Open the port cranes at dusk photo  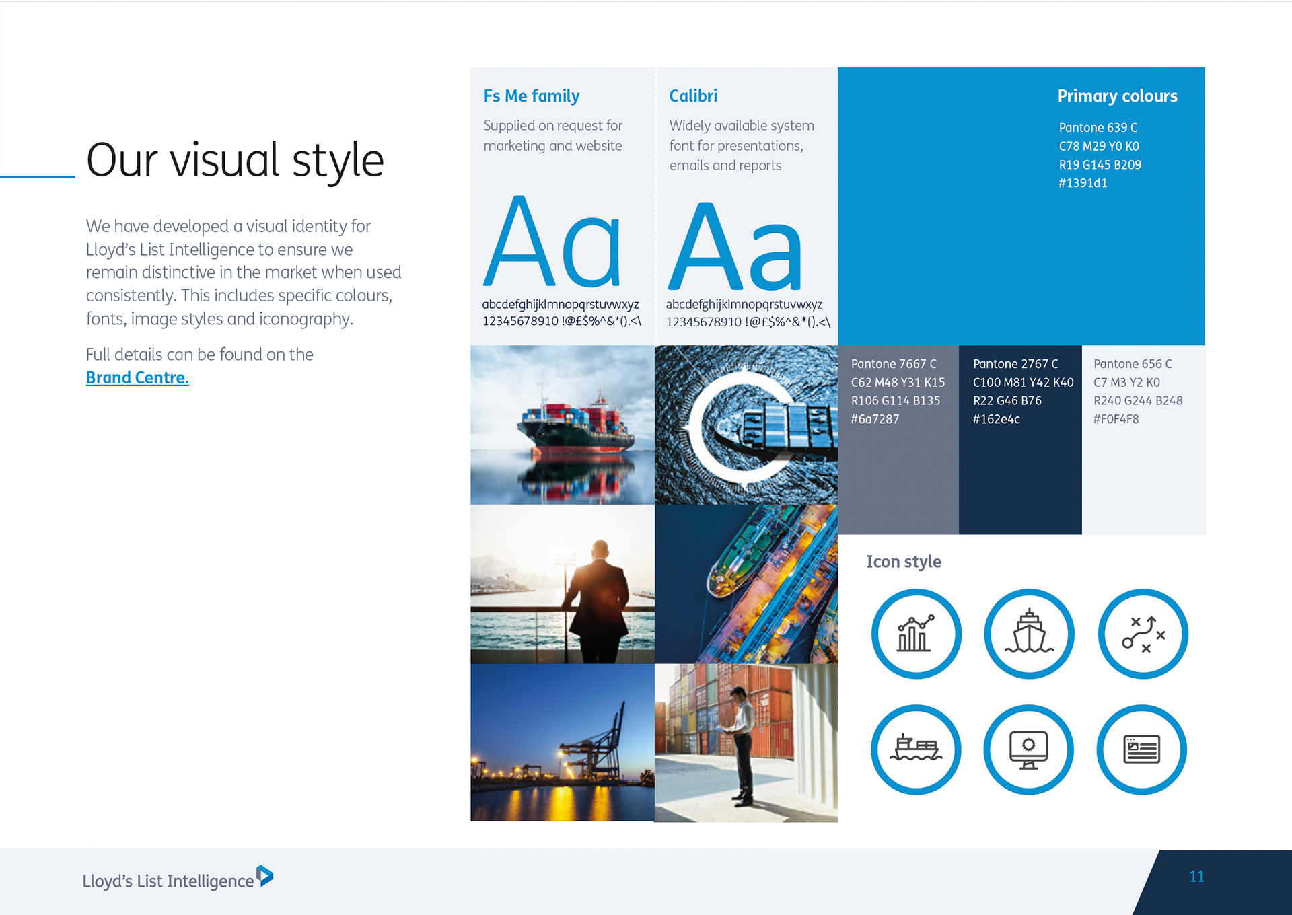pyautogui.click(x=563, y=743)
